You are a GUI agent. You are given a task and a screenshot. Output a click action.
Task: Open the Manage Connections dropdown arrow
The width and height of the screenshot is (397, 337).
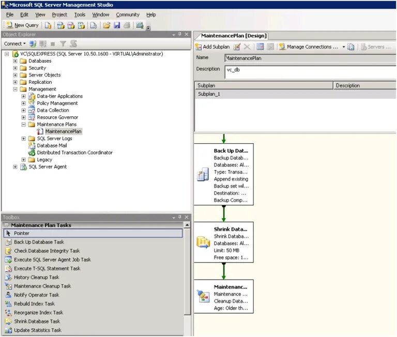pos(344,47)
